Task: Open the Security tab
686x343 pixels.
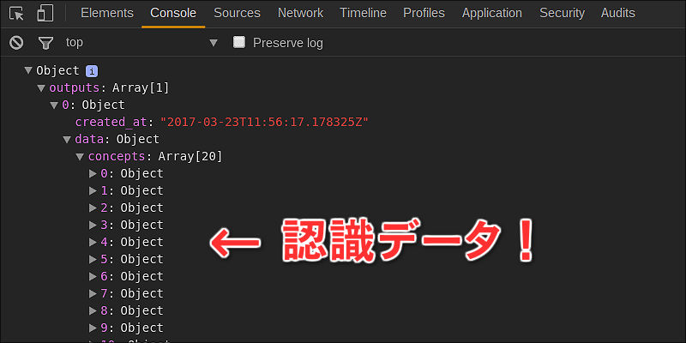Action: 562,13
